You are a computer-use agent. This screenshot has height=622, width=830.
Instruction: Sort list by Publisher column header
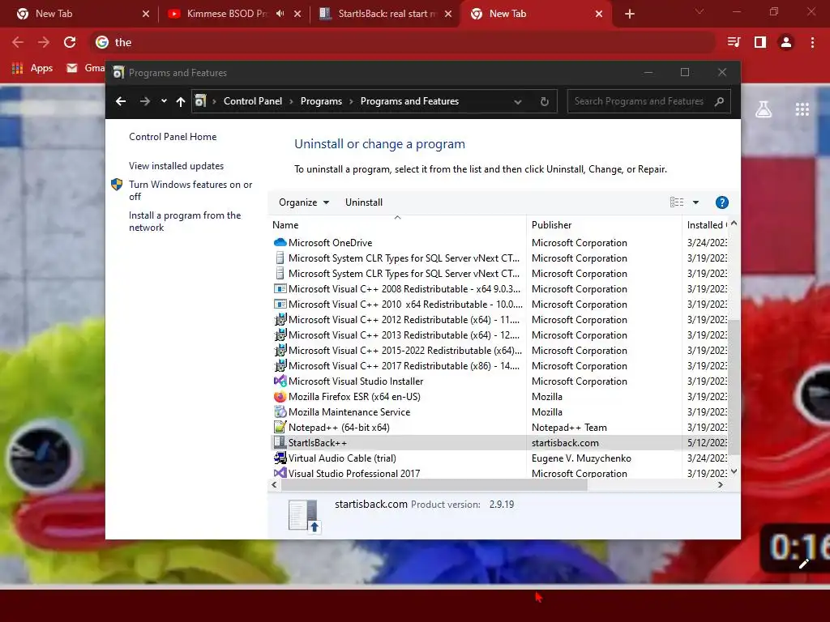click(x=604, y=225)
